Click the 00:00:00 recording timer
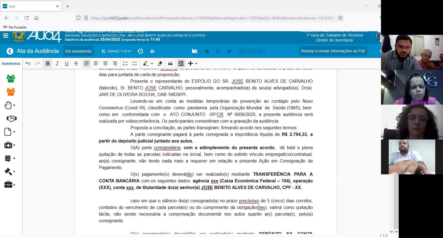 [252, 51]
